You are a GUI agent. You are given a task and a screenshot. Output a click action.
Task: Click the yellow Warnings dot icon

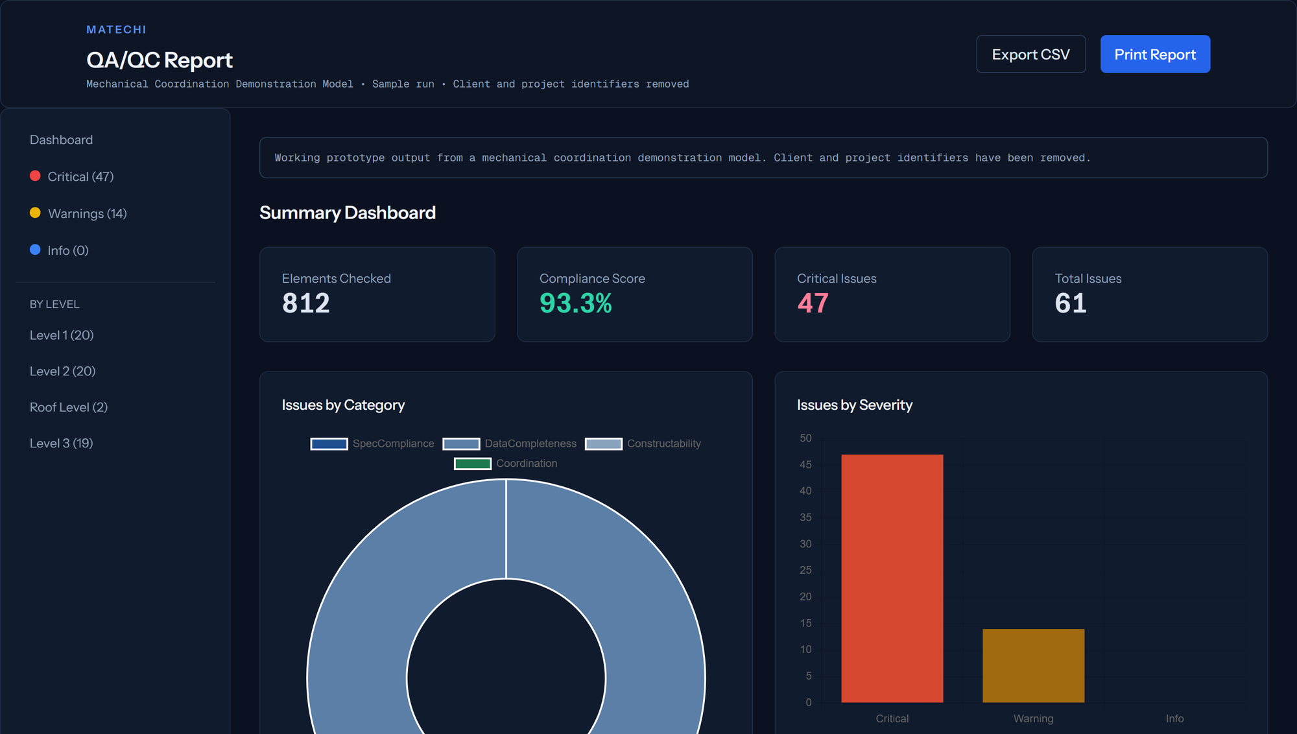(35, 213)
